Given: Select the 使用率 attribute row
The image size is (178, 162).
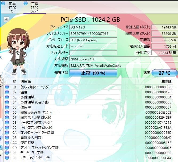Looking at the screenshot, I should click(x=88, y=107).
